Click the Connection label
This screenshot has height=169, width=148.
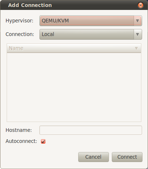20,34
